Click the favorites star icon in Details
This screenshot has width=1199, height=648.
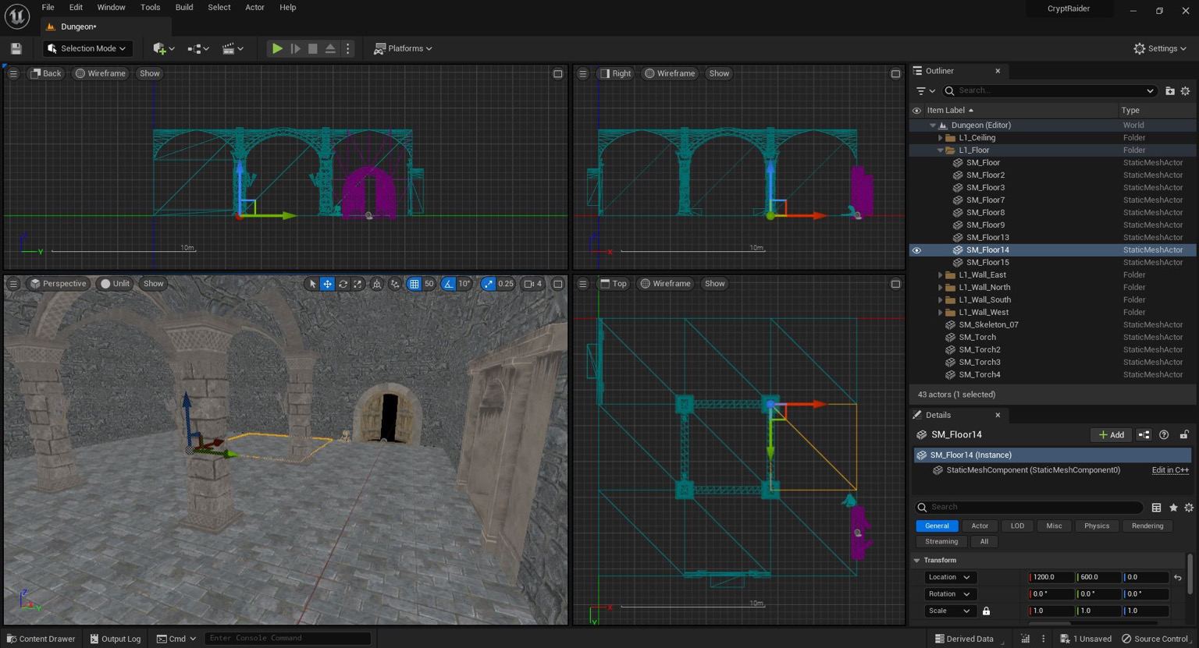1173,508
